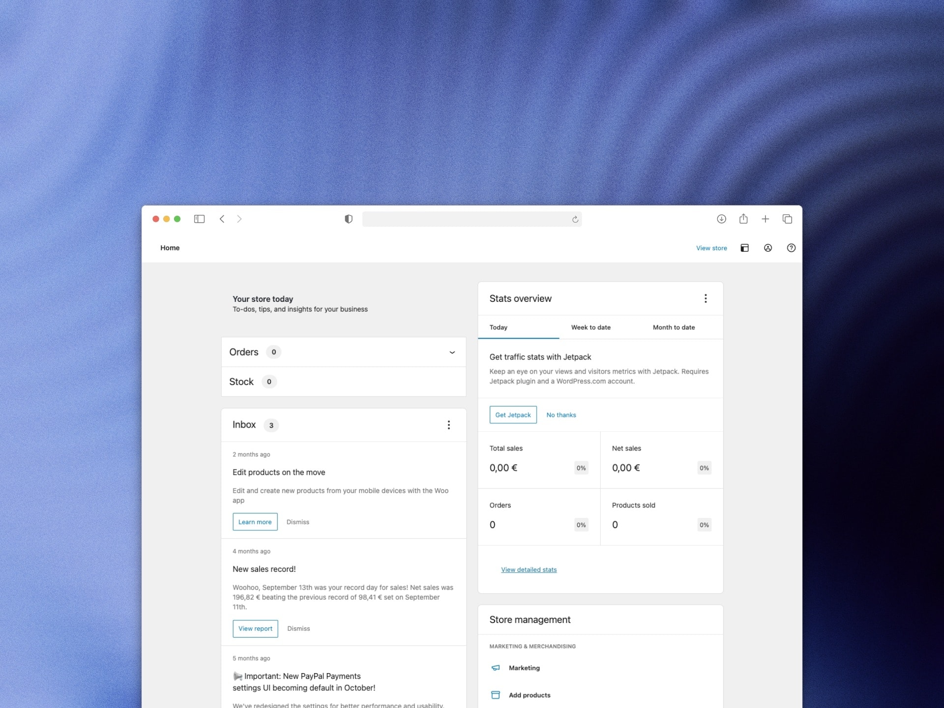Decline with the No thanks link
This screenshot has height=708, width=944.
click(x=561, y=415)
